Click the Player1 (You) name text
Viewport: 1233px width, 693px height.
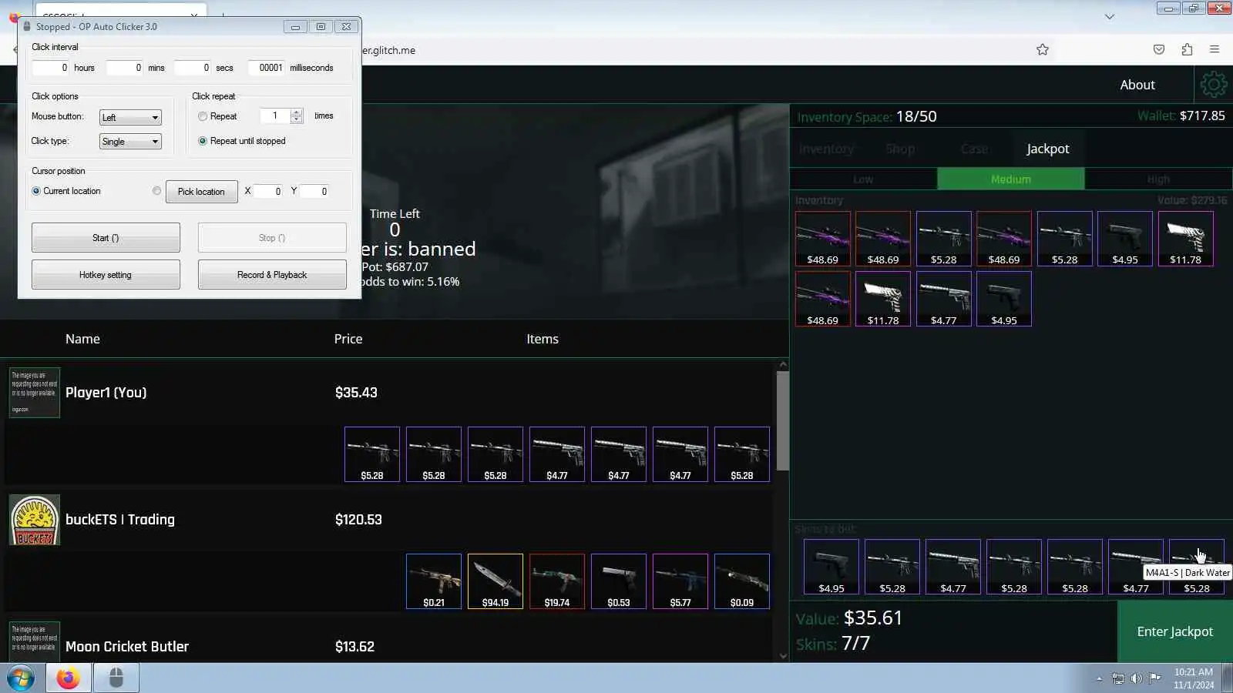tap(106, 393)
